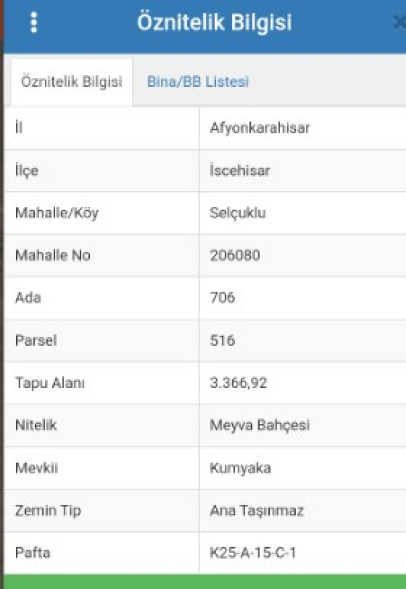Screen dimensions: 406x589
Task: Click the Mahalle No value 206080
Action: pyautogui.click(x=235, y=256)
